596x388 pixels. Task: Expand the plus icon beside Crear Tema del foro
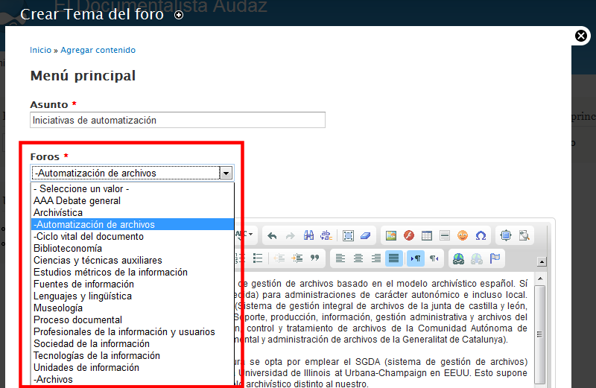click(178, 15)
